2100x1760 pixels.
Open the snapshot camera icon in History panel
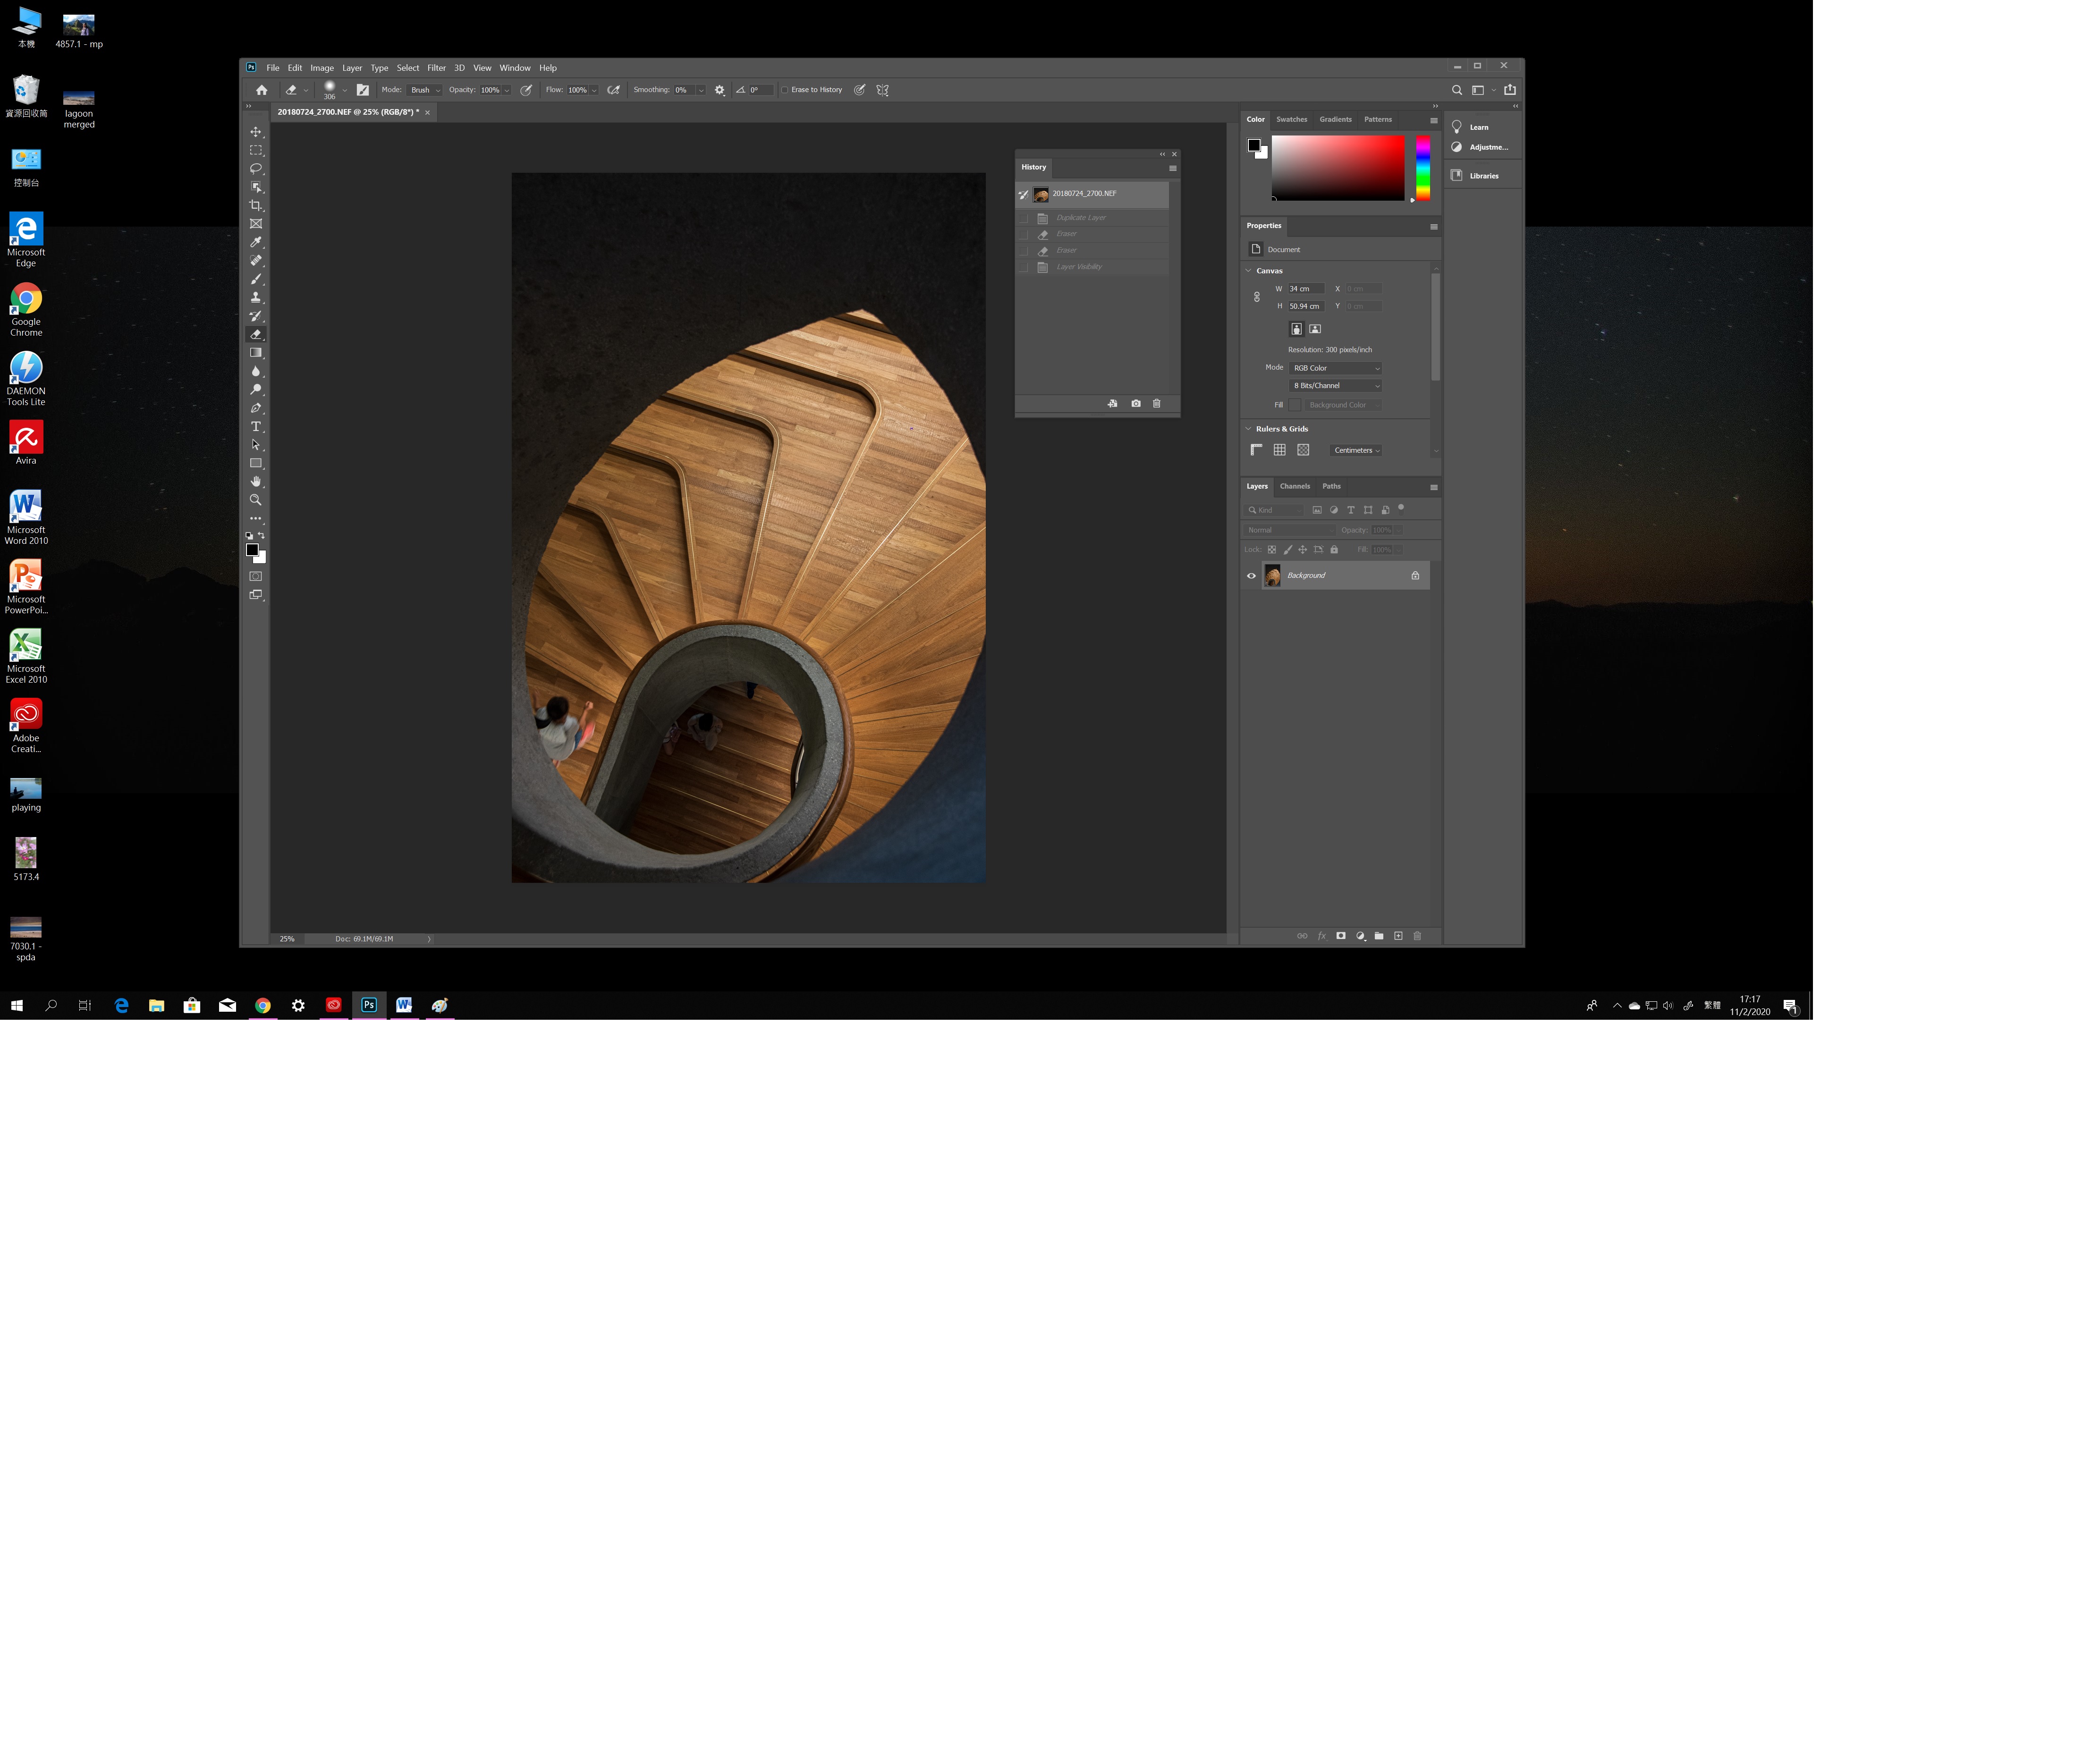point(1136,403)
